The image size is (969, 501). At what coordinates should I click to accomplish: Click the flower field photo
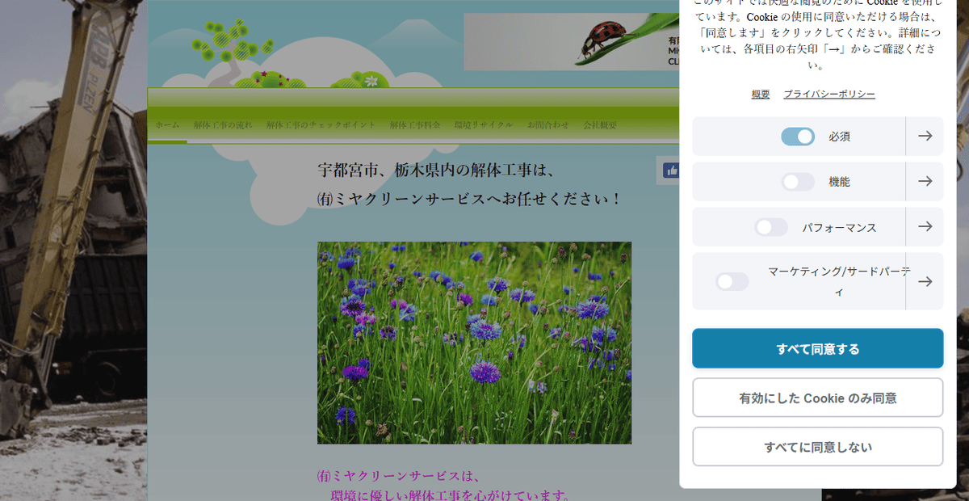475,342
